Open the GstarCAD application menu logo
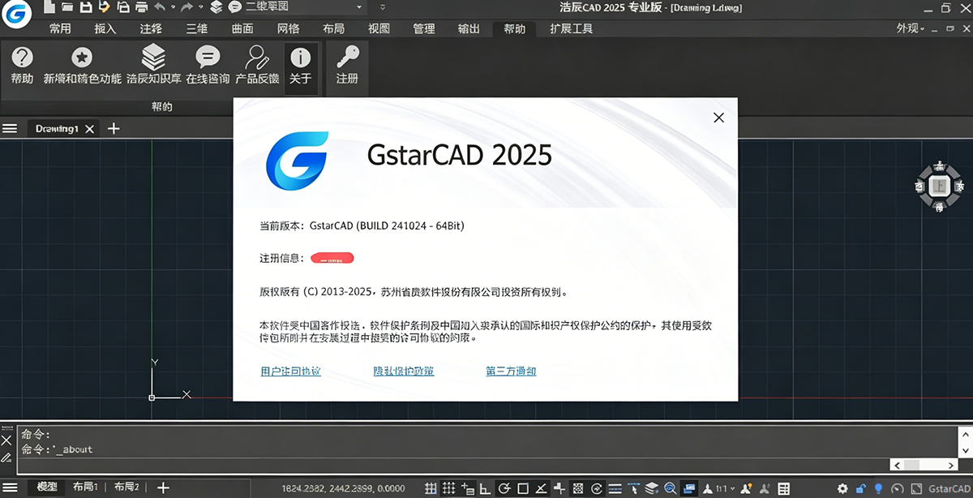Screen dimensions: 973x498 (x=15, y=15)
